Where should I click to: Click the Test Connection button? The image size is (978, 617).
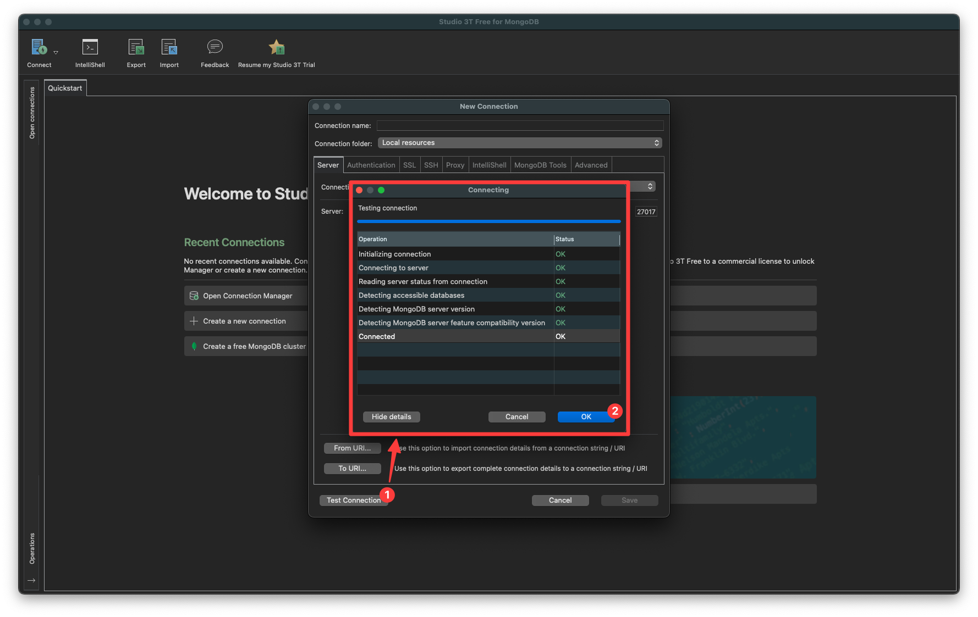pos(354,501)
